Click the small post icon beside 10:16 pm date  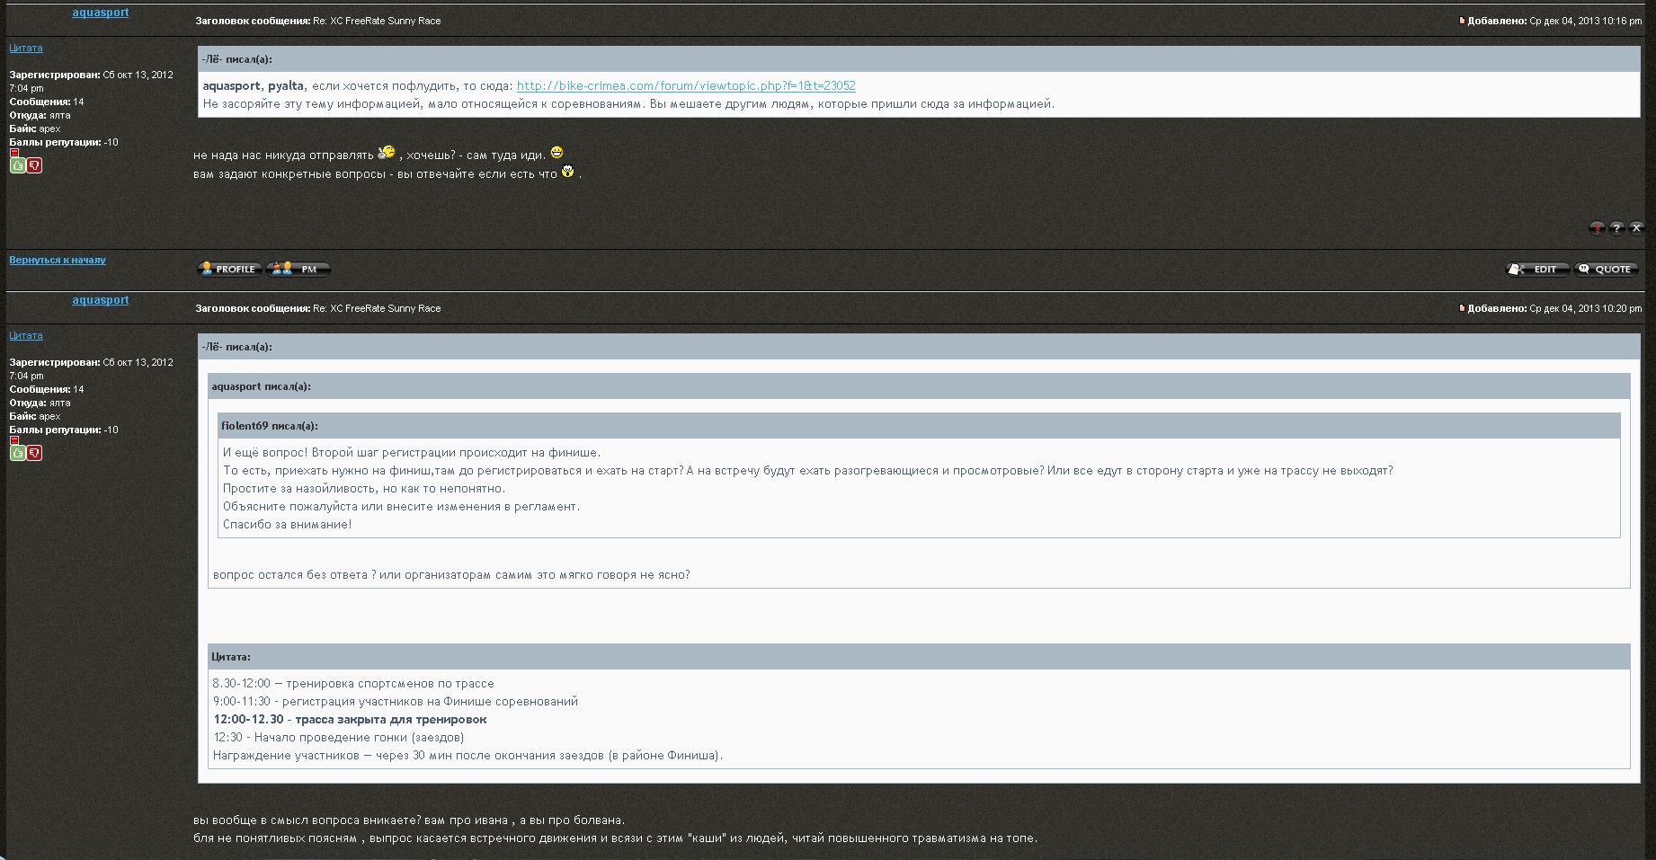pos(1463,21)
